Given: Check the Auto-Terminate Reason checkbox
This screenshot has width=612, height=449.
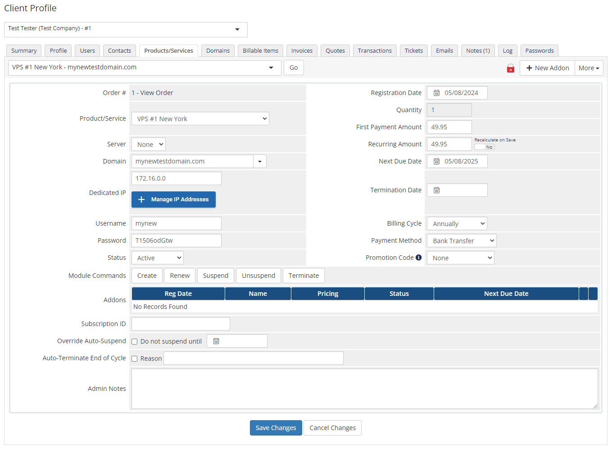Looking at the screenshot, I should click(134, 358).
